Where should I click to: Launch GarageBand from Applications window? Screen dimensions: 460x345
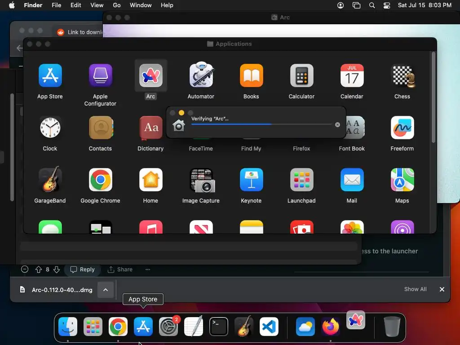tap(50, 179)
